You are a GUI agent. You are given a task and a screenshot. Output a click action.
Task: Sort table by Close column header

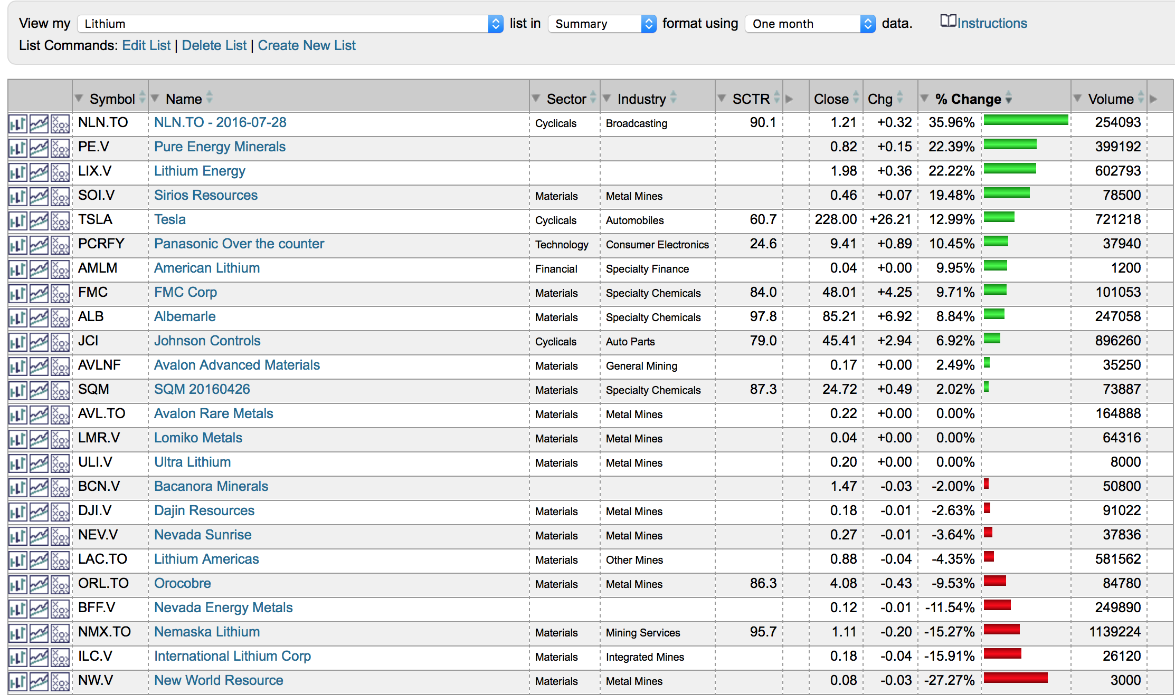831,99
